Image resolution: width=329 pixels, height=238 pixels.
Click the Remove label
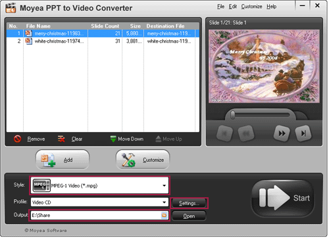tap(36, 139)
